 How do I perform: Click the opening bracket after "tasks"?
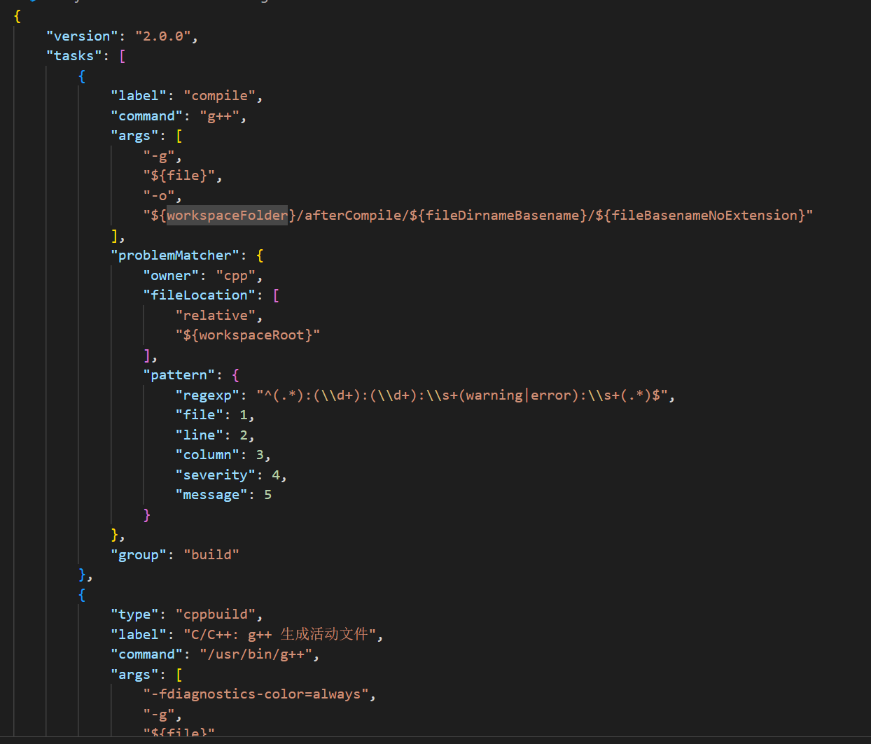pos(122,55)
